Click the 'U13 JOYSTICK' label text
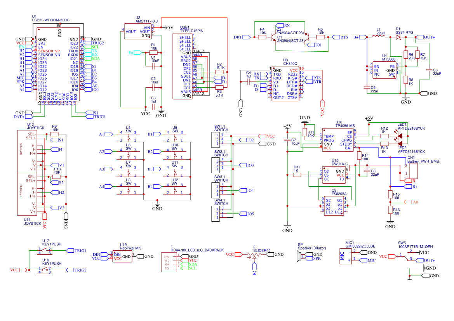The image size is (454, 321). point(36,126)
